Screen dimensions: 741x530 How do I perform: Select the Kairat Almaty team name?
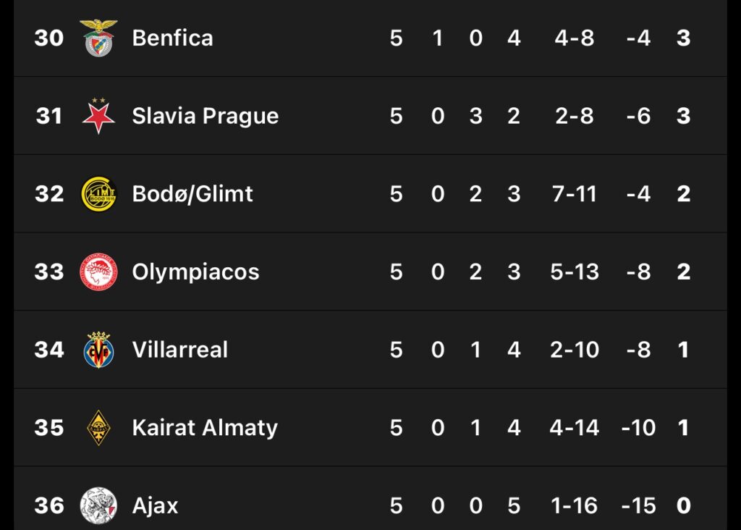point(205,428)
